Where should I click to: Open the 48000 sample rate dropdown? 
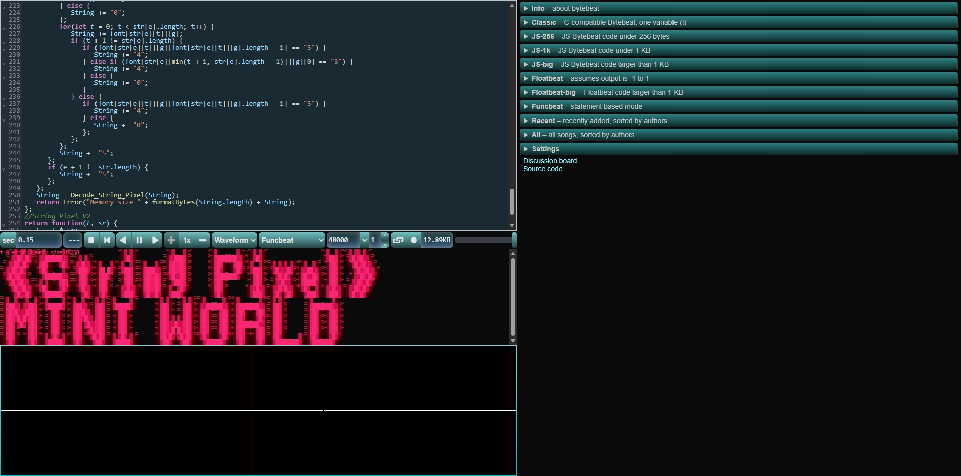(347, 240)
